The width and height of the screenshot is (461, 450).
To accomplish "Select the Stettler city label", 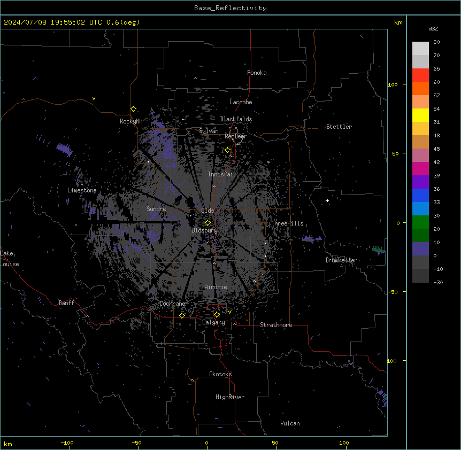I will coord(339,127).
